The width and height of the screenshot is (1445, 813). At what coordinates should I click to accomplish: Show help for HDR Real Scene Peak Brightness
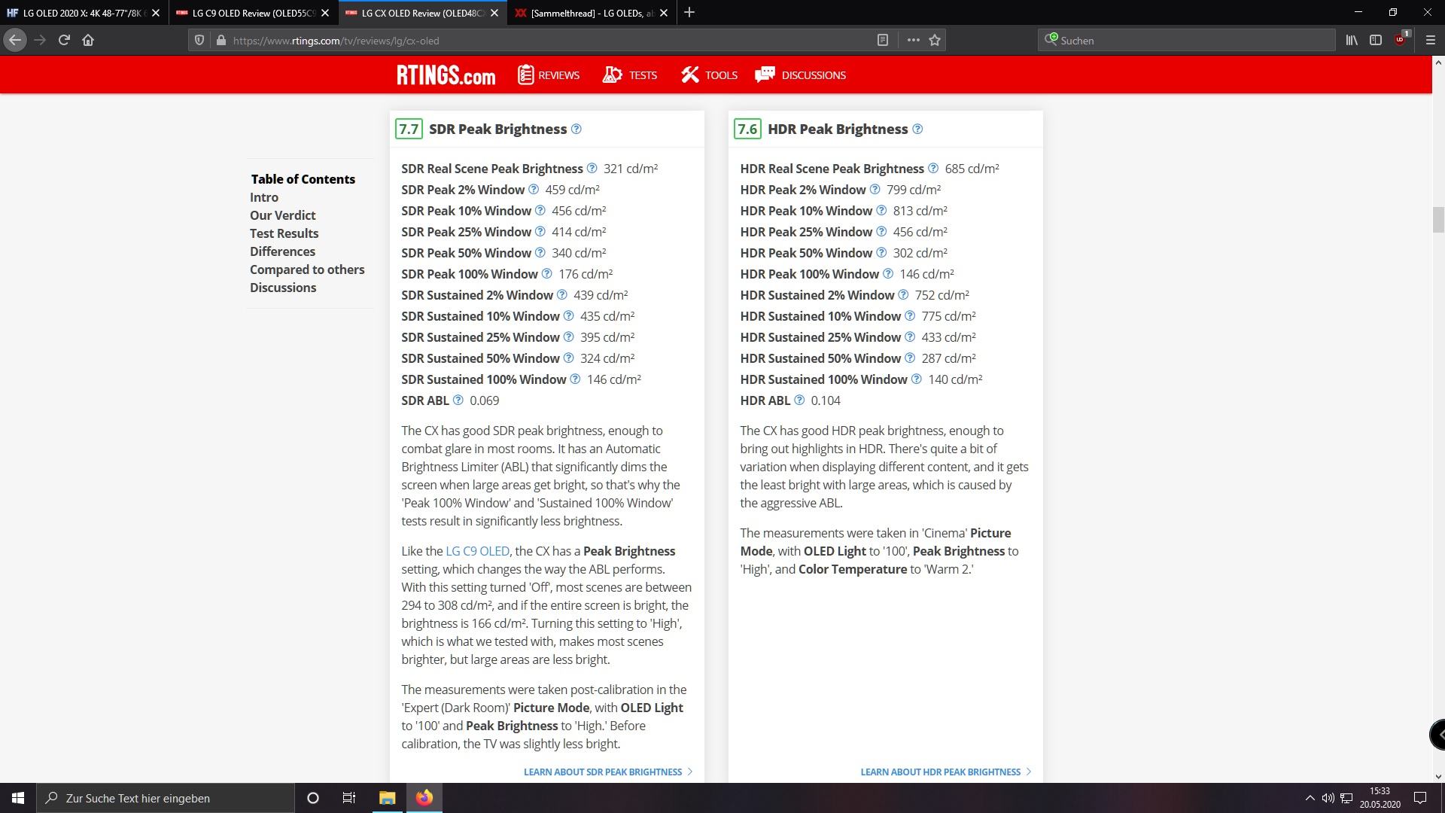pos(933,168)
